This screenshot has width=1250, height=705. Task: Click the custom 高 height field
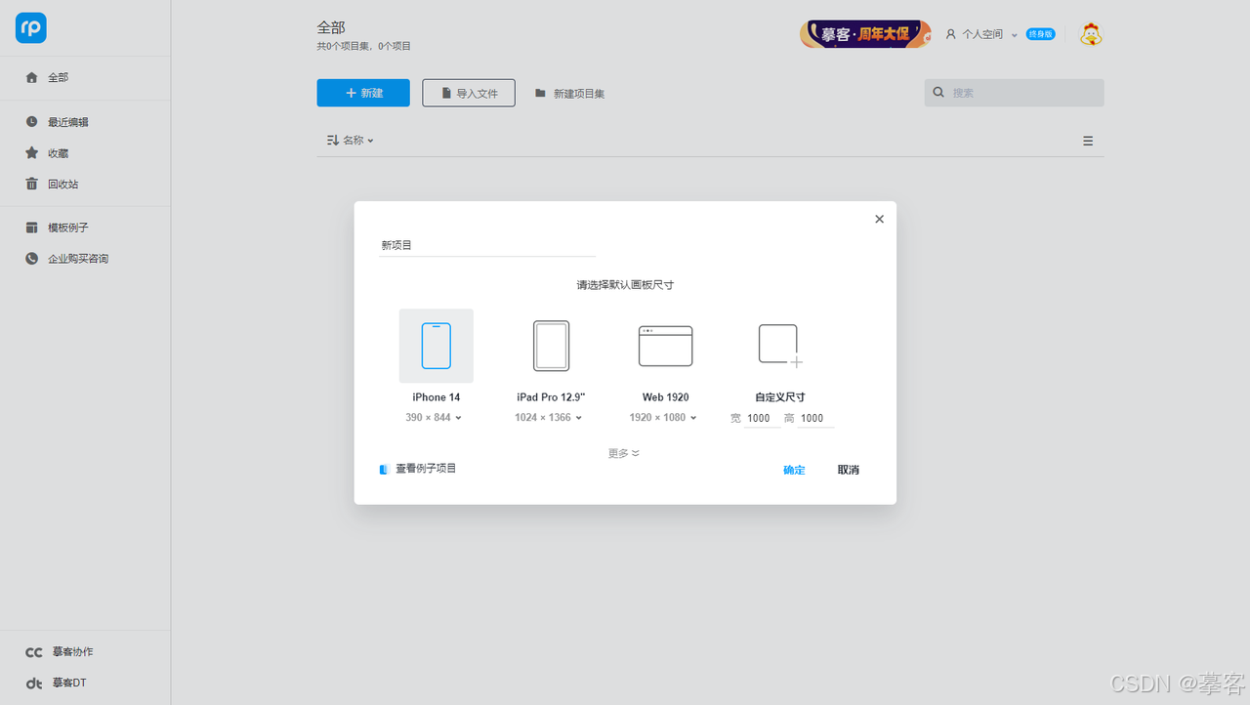[x=815, y=418]
